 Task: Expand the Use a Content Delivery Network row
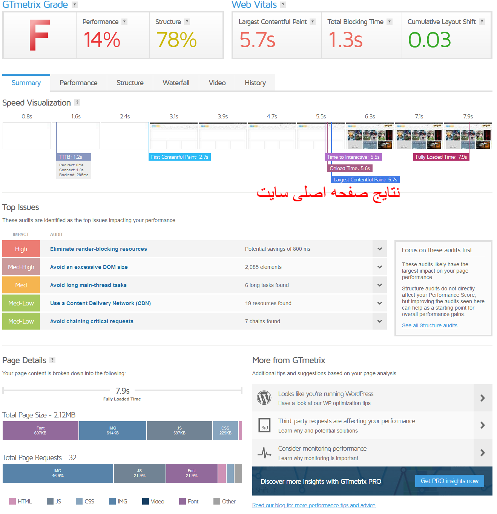pos(379,303)
